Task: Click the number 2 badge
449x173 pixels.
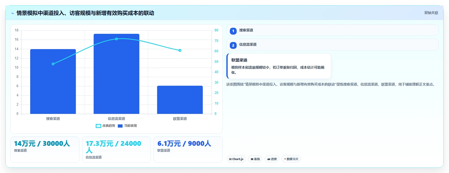Action: [233, 45]
